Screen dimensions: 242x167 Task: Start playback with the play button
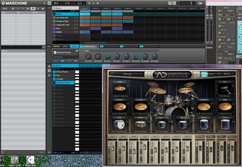(93, 3)
